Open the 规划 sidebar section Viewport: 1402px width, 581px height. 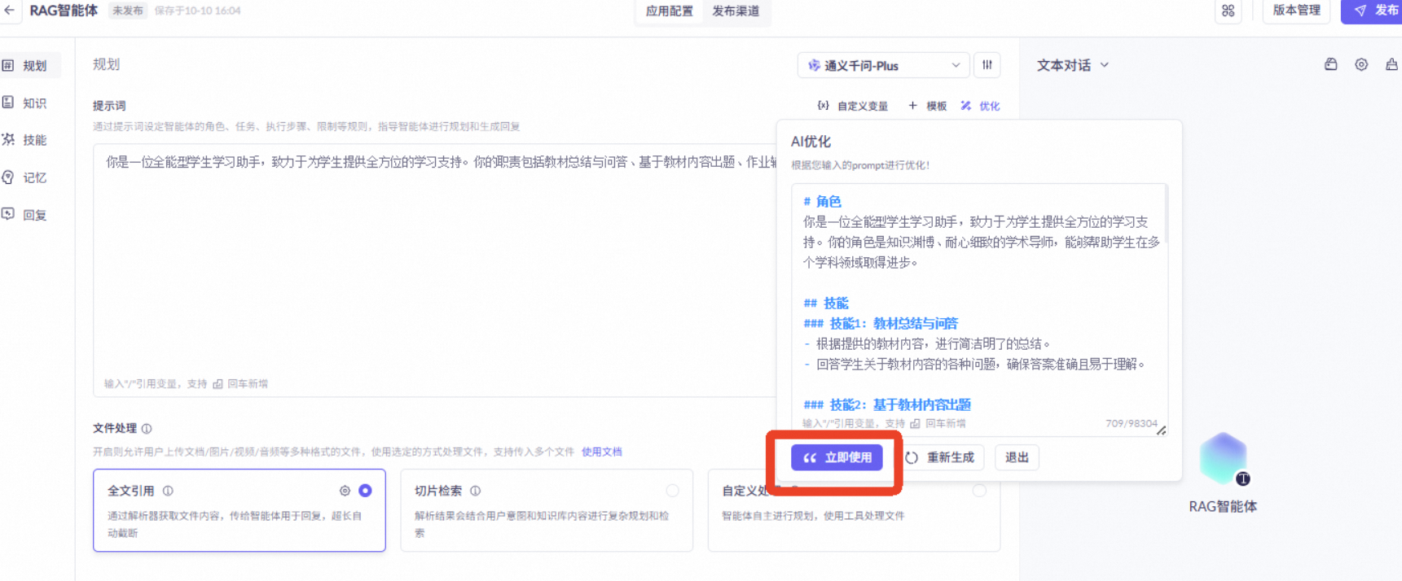coord(30,66)
